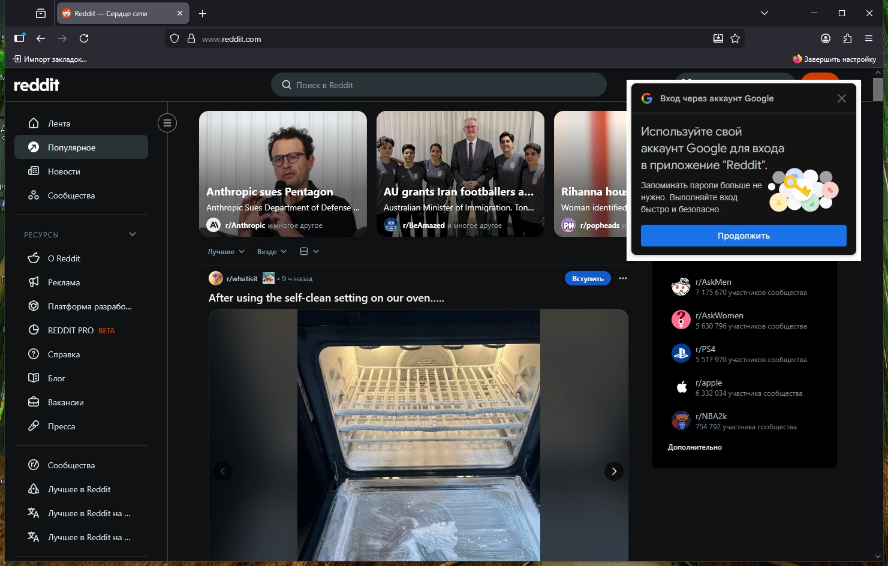Viewport: 888px width, 566px height.
Task: Open REDDIT PRO BETA
Action: [81, 330]
